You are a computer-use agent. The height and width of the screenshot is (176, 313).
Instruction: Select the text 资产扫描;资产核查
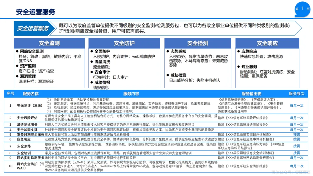pos(36,71)
